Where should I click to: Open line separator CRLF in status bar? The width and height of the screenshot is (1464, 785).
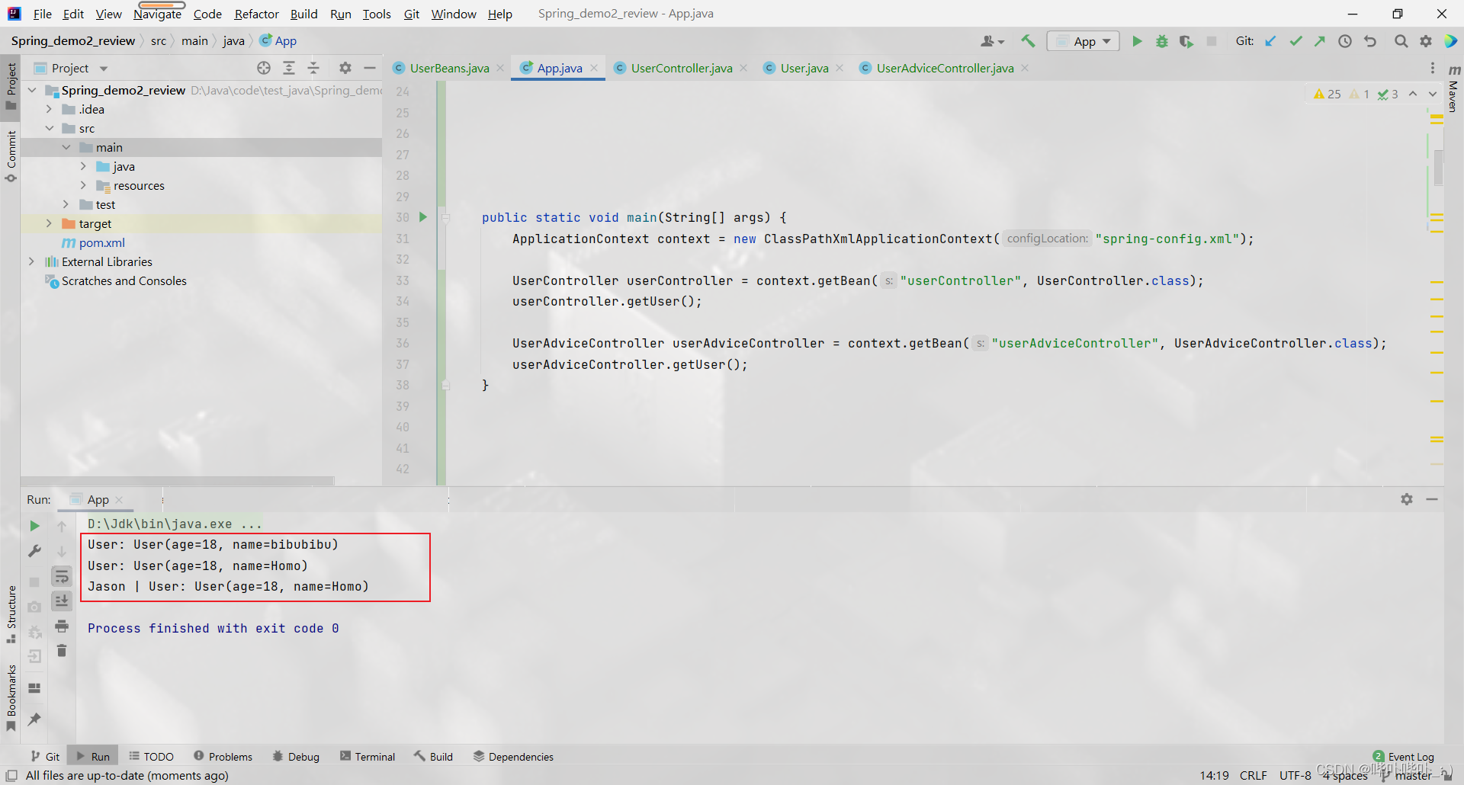point(1253,776)
